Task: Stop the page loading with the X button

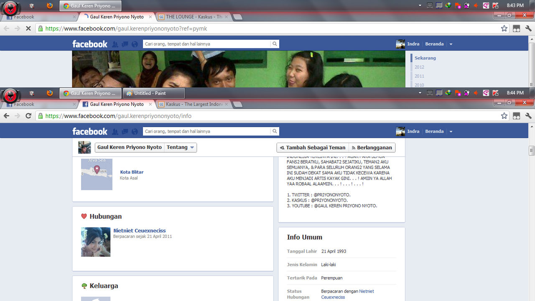Action: coord(28,28)
